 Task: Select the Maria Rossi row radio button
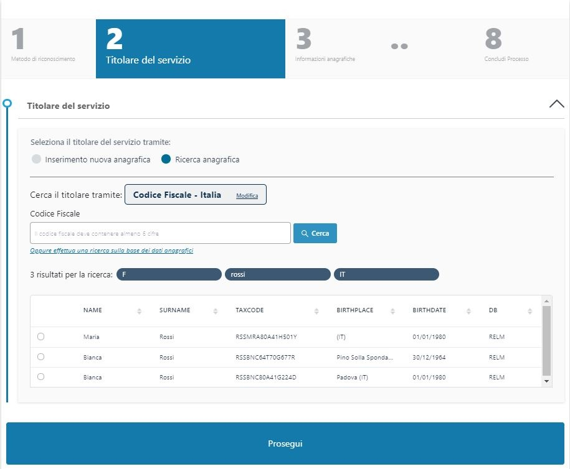[41, 337]
